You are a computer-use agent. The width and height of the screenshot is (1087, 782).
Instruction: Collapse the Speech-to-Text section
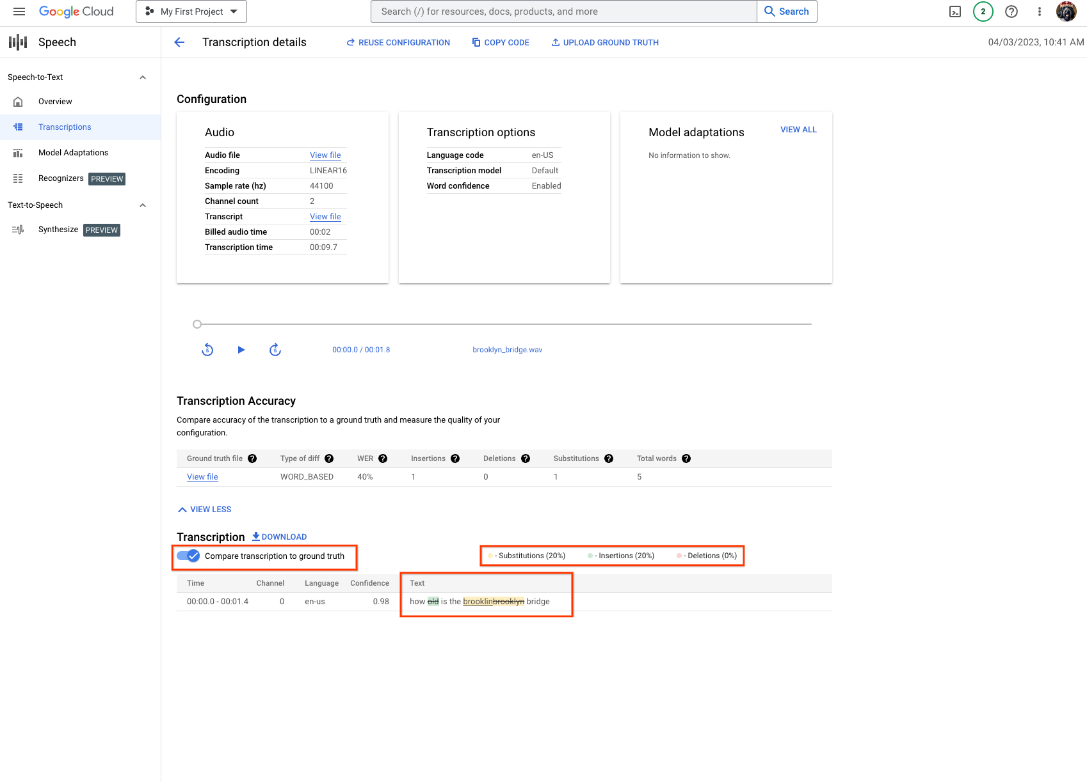(x=142, y=77)
